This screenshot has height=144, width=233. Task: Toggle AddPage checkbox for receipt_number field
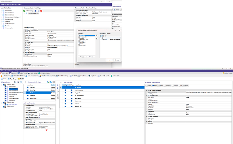click(65, 90)
